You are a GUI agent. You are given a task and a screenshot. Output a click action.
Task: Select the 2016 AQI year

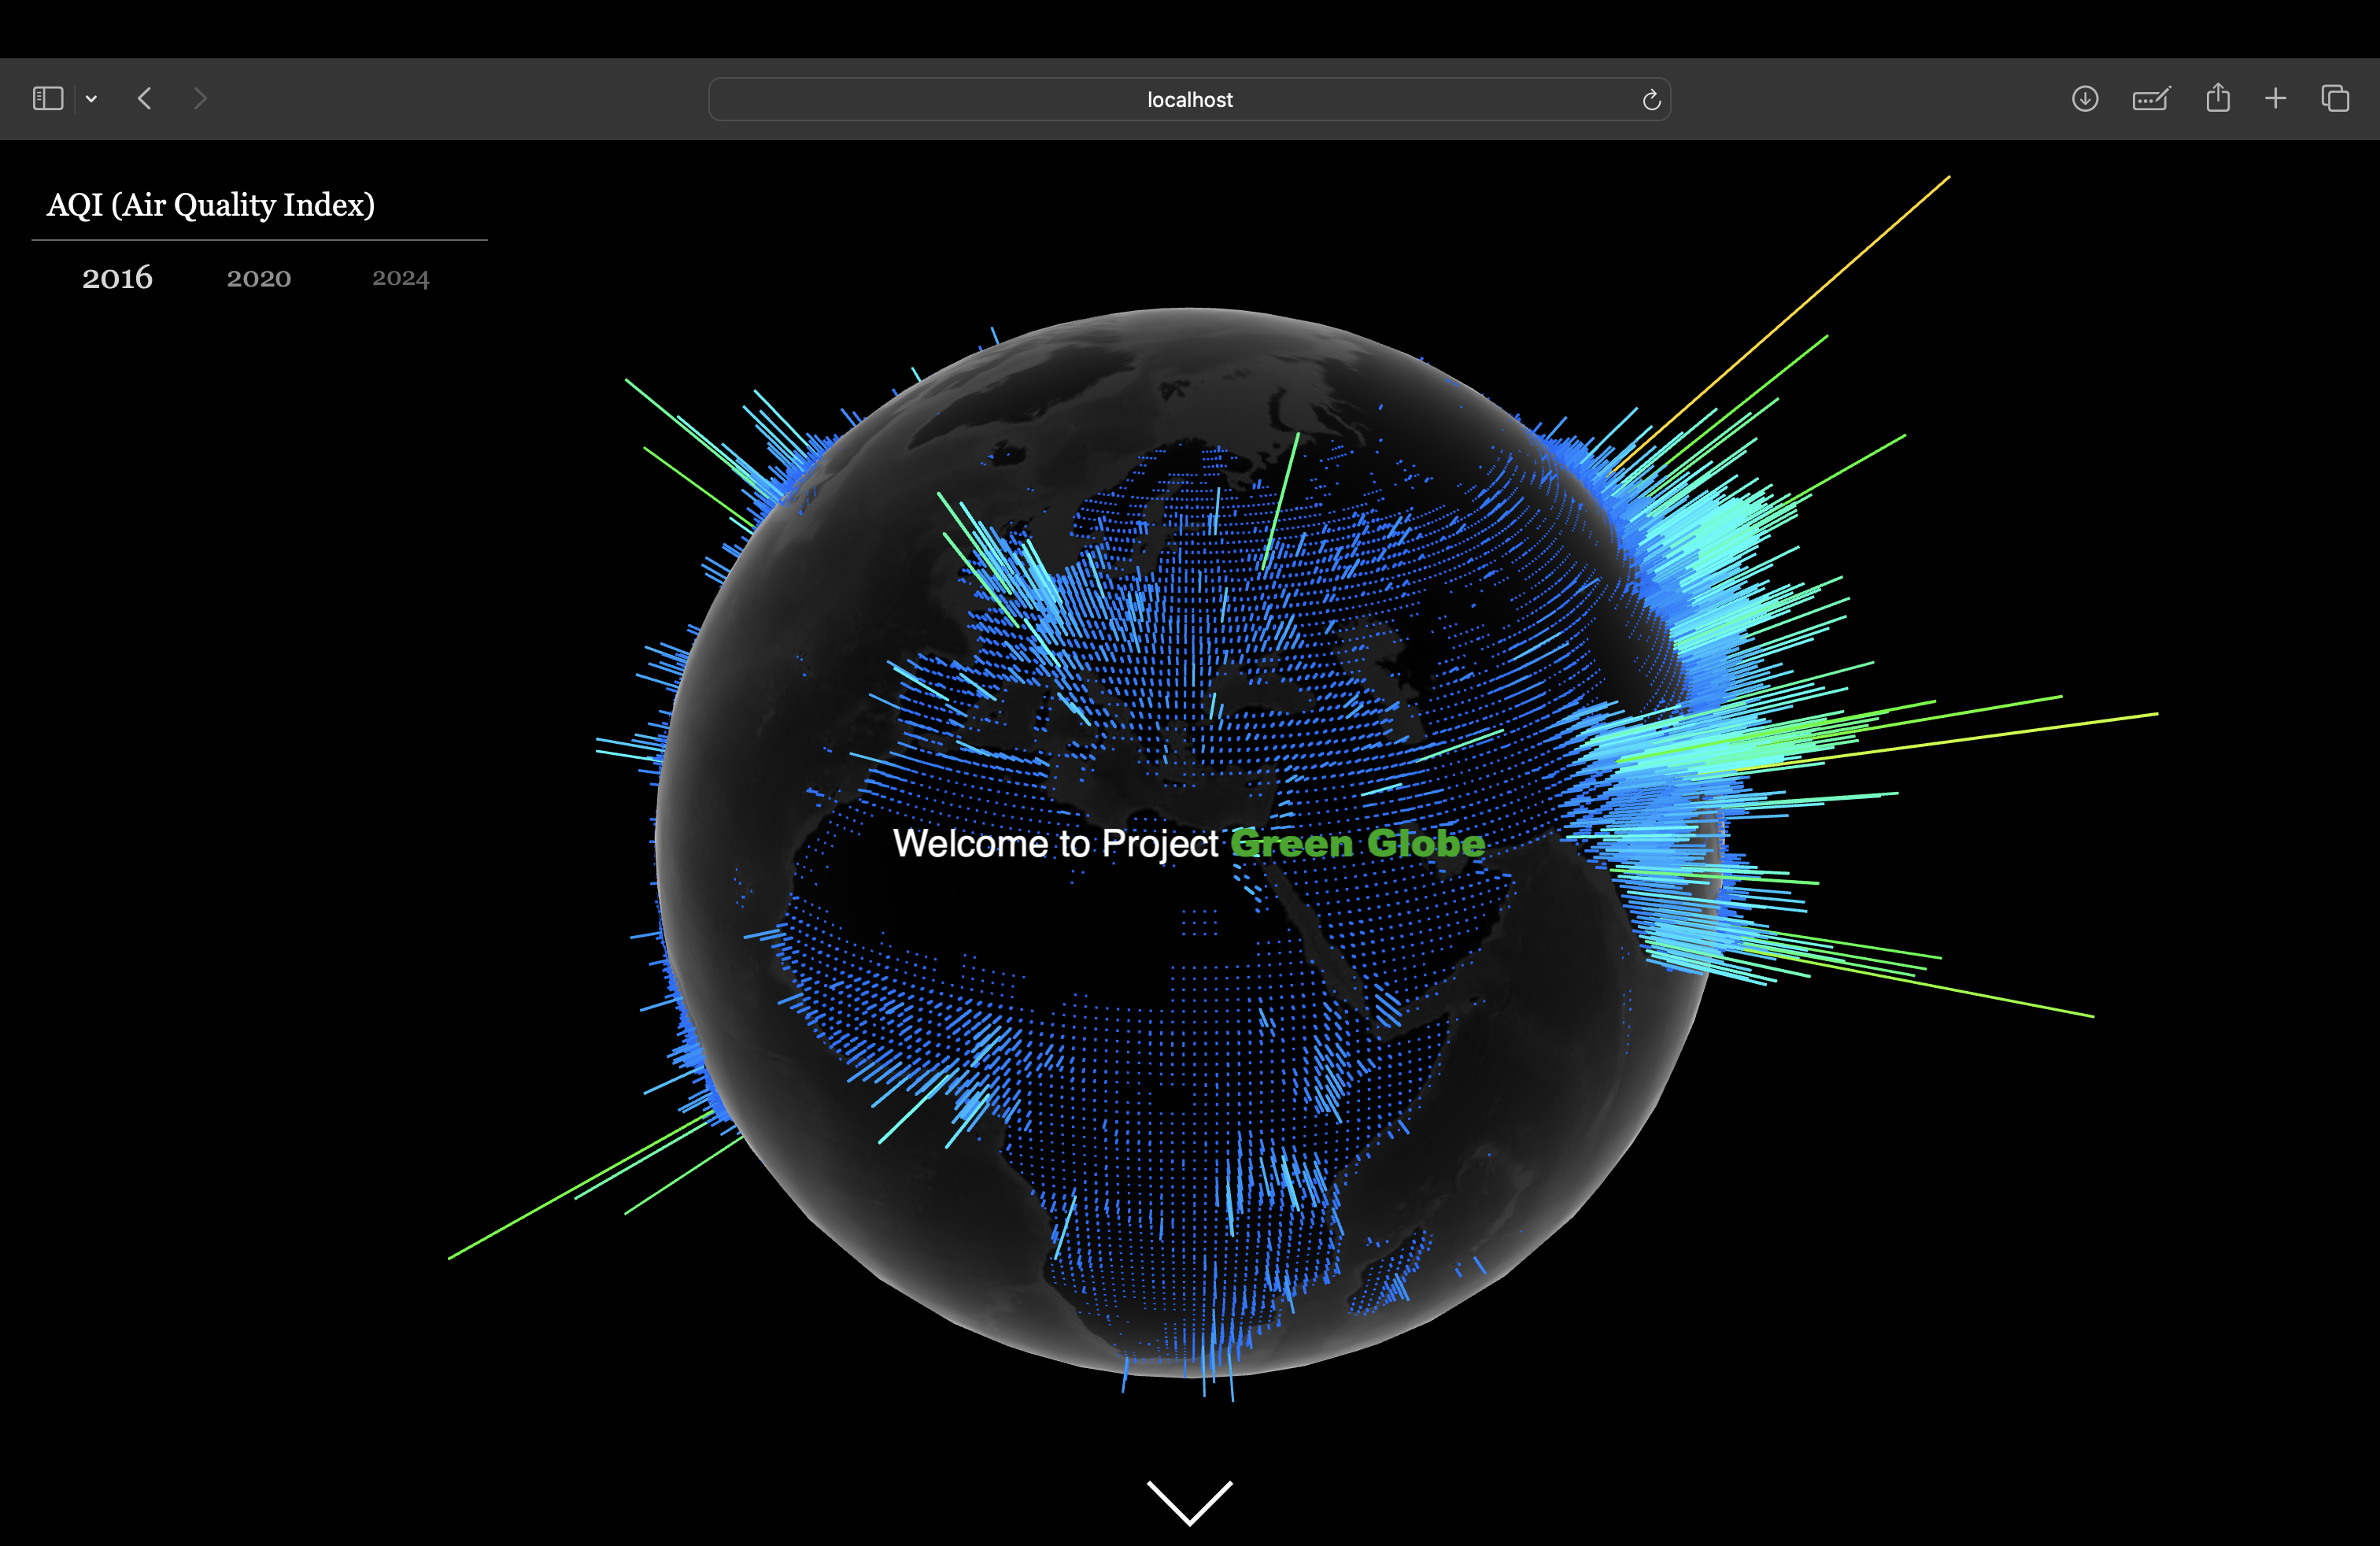click(117, 278)
